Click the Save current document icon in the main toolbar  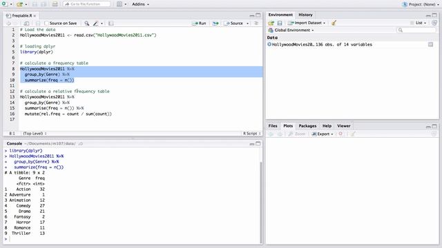[x=35, y=4]
